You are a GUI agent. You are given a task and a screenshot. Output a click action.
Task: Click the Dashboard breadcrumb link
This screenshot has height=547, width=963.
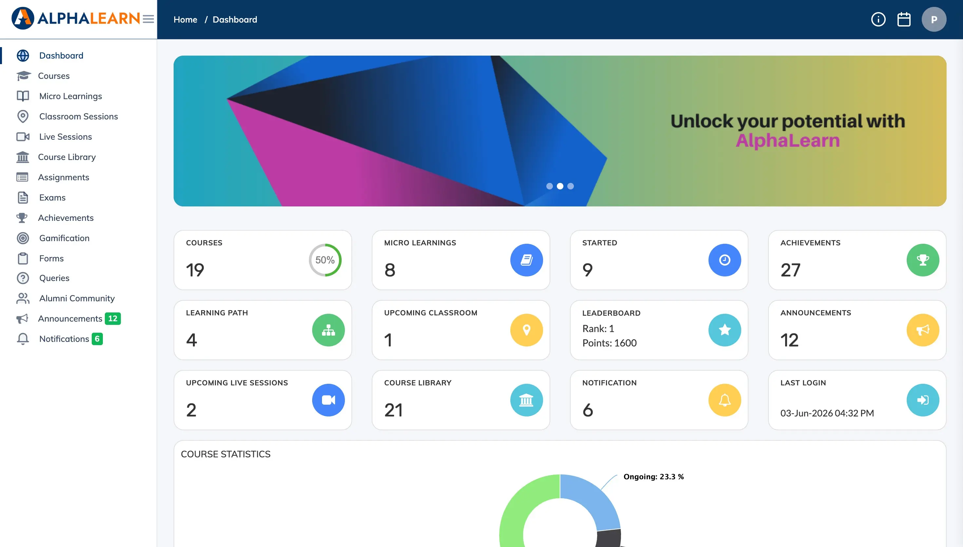235,20
